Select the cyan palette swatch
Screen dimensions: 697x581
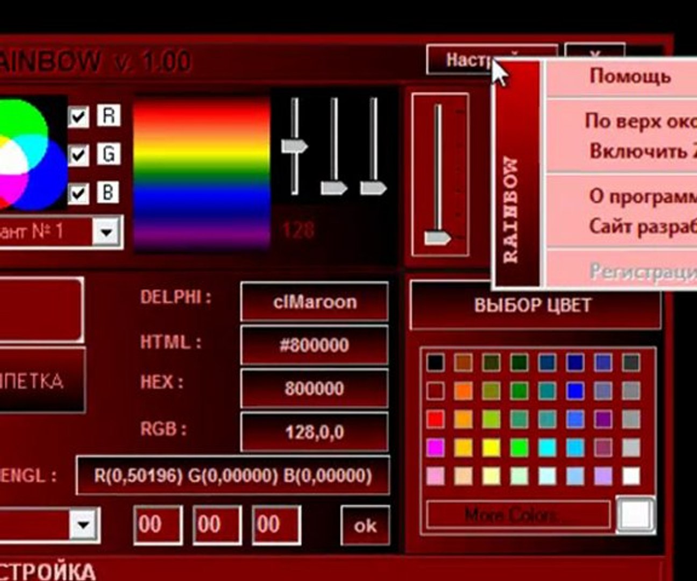click(547, 448)
